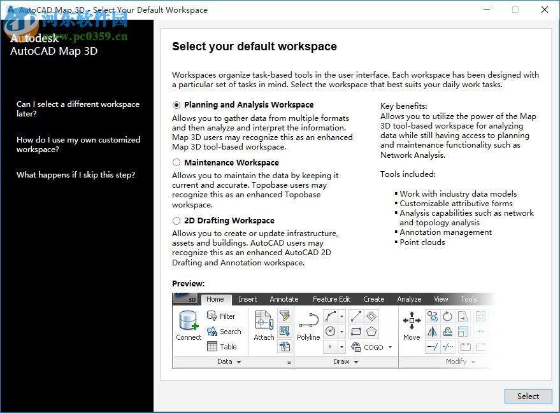560x413 pixels.
Task: Open 'What happens if I skip this step?' help
Action: coord(77,175)
